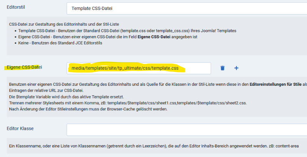This screenshot has height=157, width=307.
Task: Focus the empty Editor Klasse input field
Action: coord(186,129)
